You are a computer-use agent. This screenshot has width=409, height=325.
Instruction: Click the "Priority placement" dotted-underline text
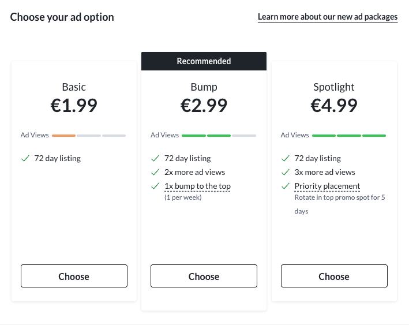(x=327, y=186)
